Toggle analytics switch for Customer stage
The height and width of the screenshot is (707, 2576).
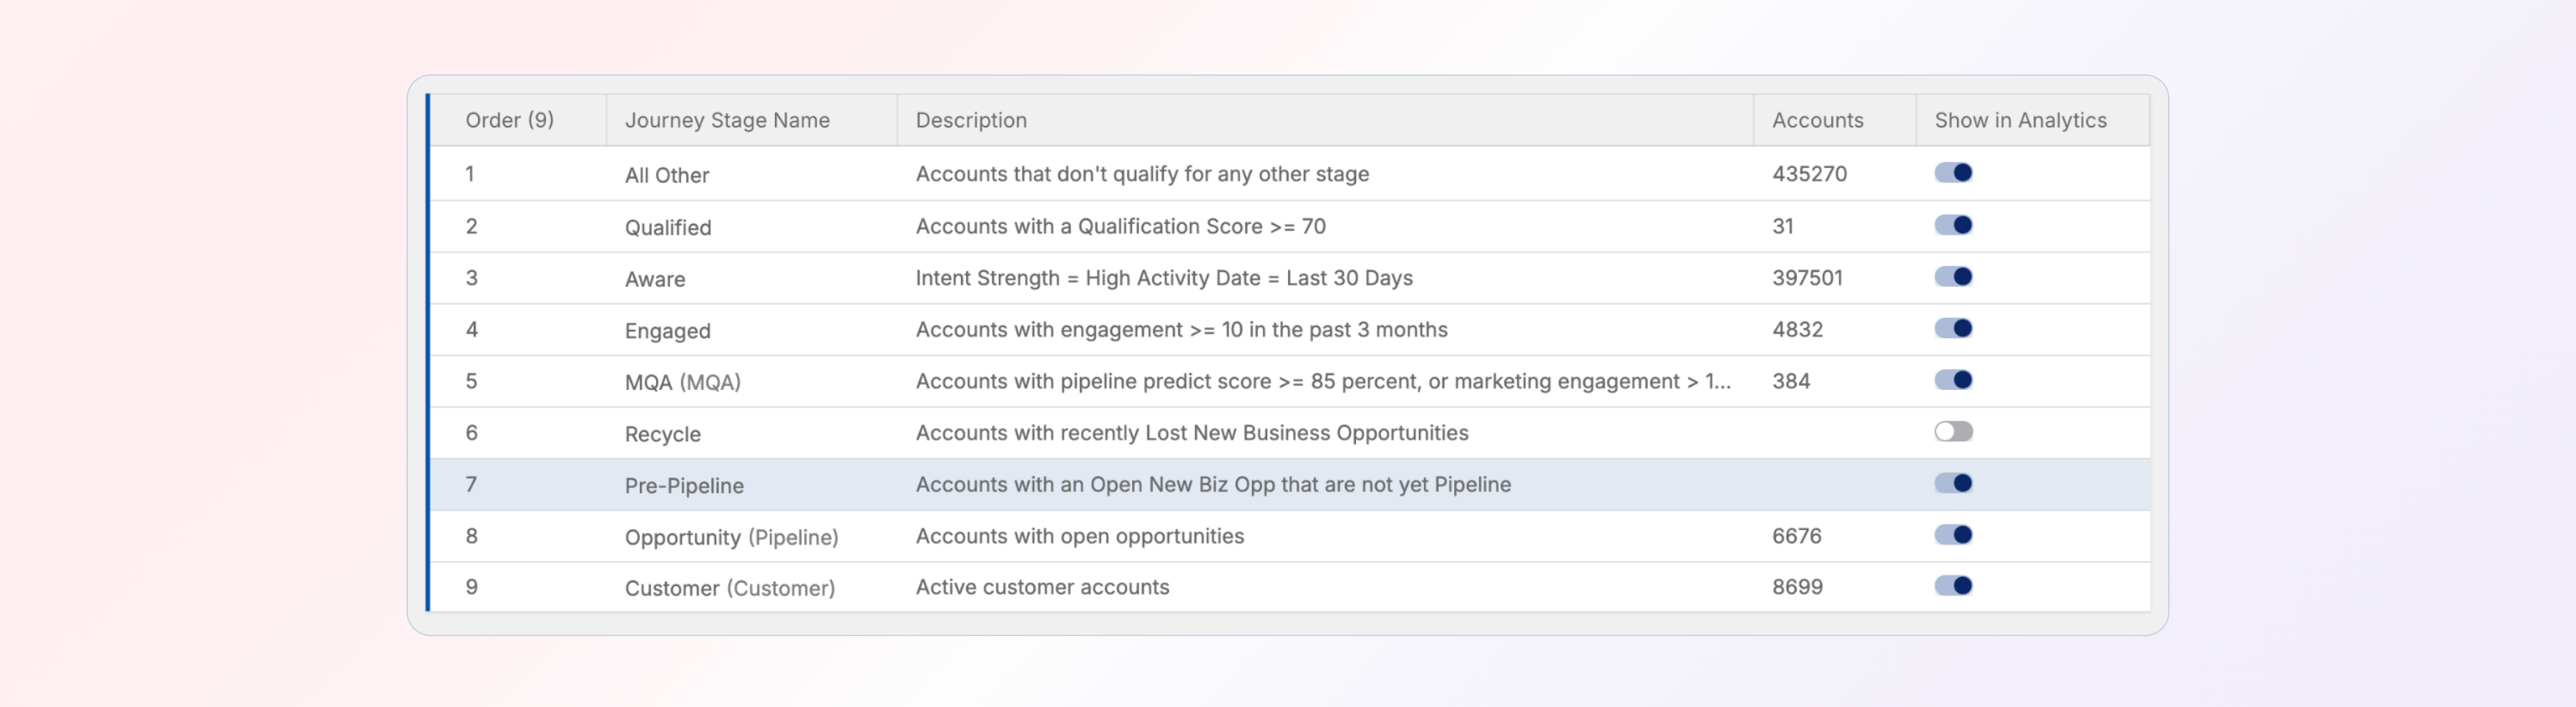[x=1952, y=586]
